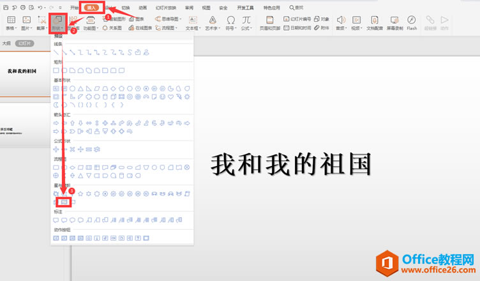480x281 pixels.
Task: Click the 公式 formula pi icon
Action: 246,22
